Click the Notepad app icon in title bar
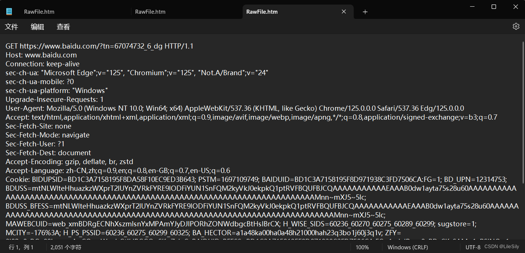Image resolution: width=525 pixels, height=253 pixels. [x=9, y=11]
